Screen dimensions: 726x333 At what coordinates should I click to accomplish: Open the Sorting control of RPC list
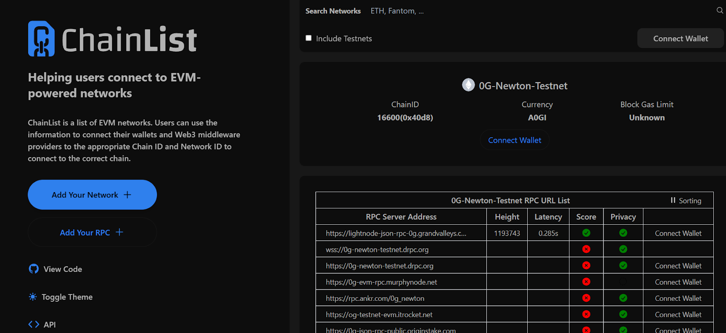[x=686, y=200]
